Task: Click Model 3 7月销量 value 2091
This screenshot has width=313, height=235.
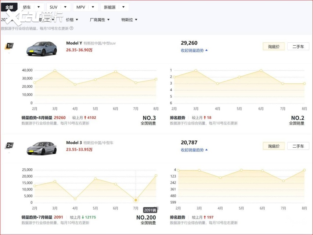Action: (58, 217)
